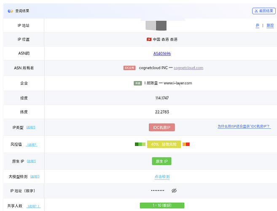Click the 企业 row label
Screen dimensions: 277x211
click(x=24, y=83)
